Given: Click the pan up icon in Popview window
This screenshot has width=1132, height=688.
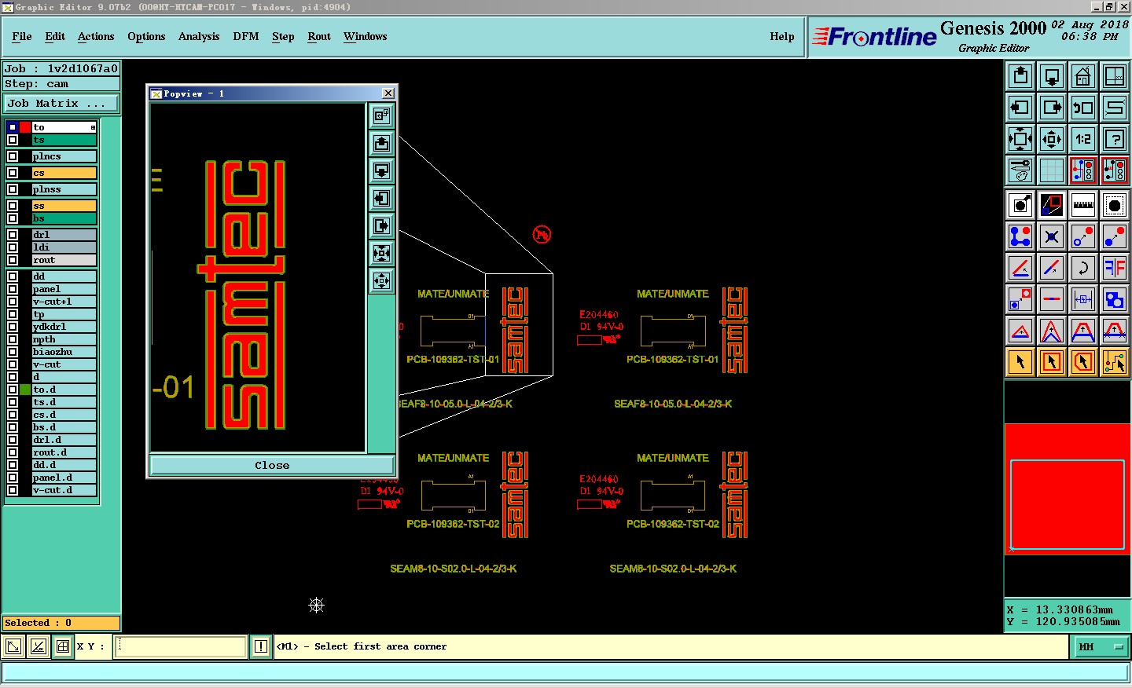Looking at the screenshot, I should (x=382, y=144).
